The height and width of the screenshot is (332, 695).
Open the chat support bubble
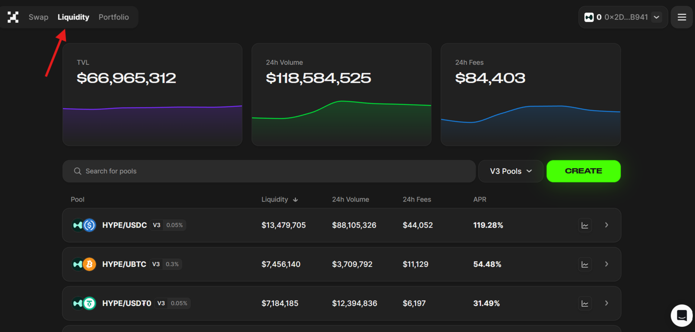[x=682, y=315]
